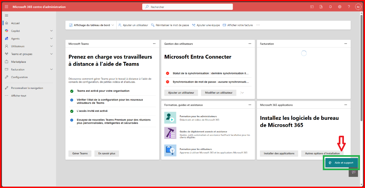The width and height of the screenshot is (365, 188).
Task: Expand the Copilot navigation section
Action: 51,31
